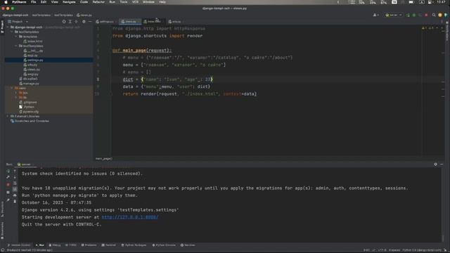The width and height of the screenshot is (450, 253).
Task: Toggle Notifications side panel
Action: pos(447,31)
